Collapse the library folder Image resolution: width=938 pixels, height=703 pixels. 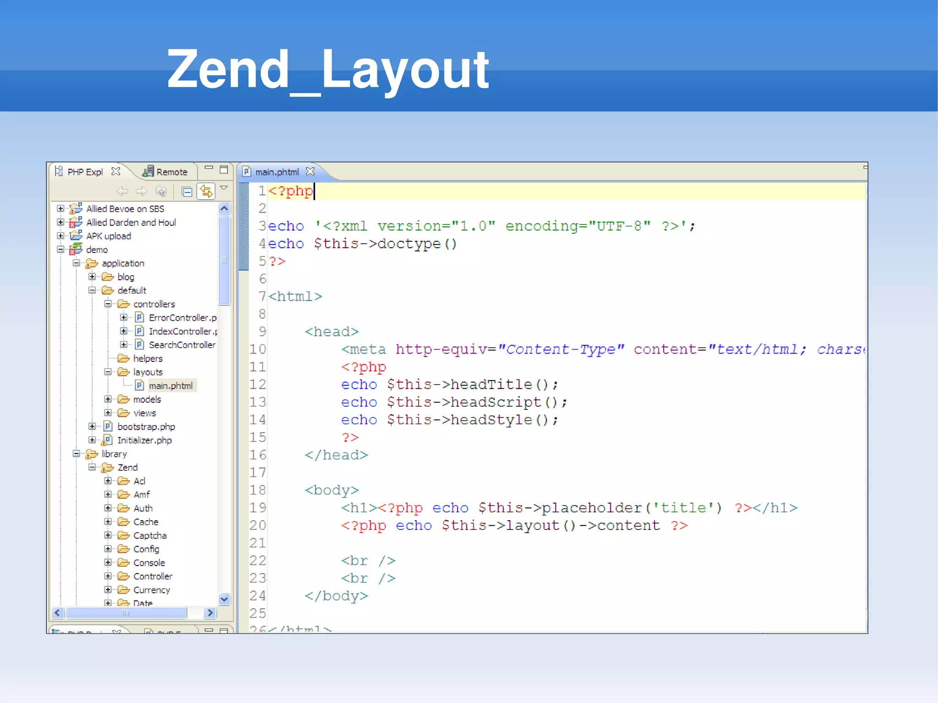(x=76, y=453)
